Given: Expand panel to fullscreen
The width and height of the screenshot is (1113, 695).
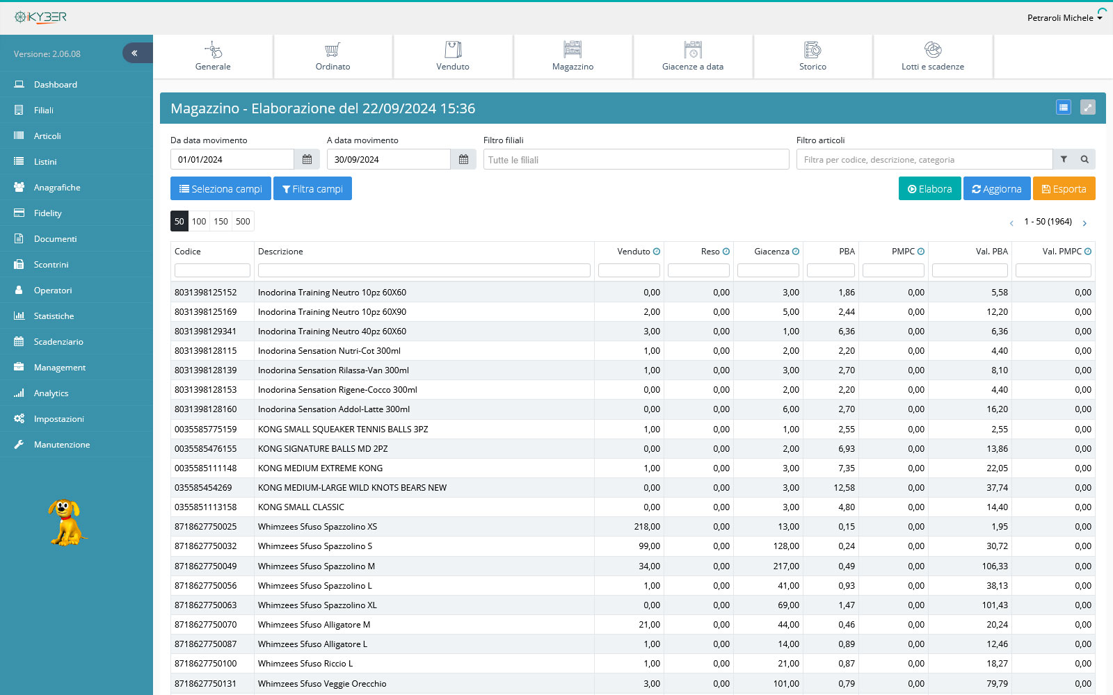Looking at the screenshot, I should (1088, 107).
